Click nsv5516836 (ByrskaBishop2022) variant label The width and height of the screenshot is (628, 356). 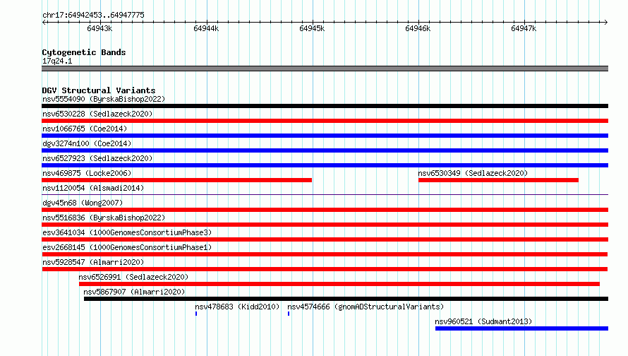tap(104, 218)
